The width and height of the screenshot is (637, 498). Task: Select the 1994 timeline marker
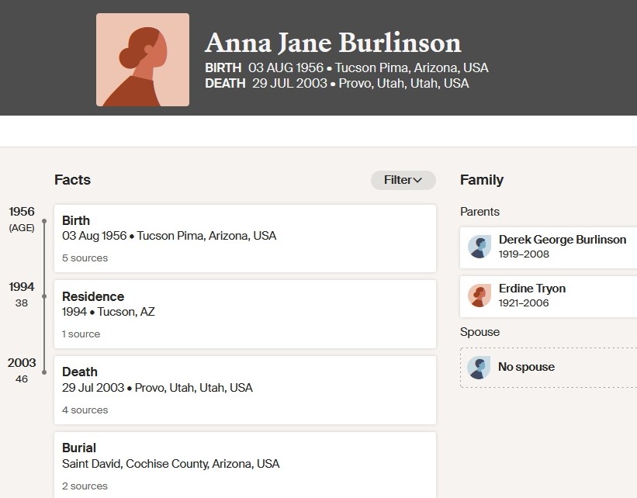tap(44, 296)
